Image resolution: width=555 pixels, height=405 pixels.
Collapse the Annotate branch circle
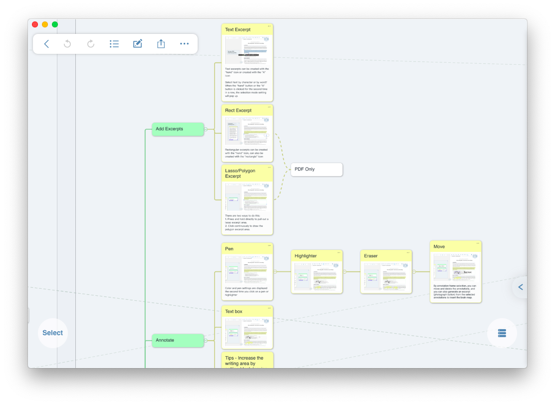tap(206, 340)
